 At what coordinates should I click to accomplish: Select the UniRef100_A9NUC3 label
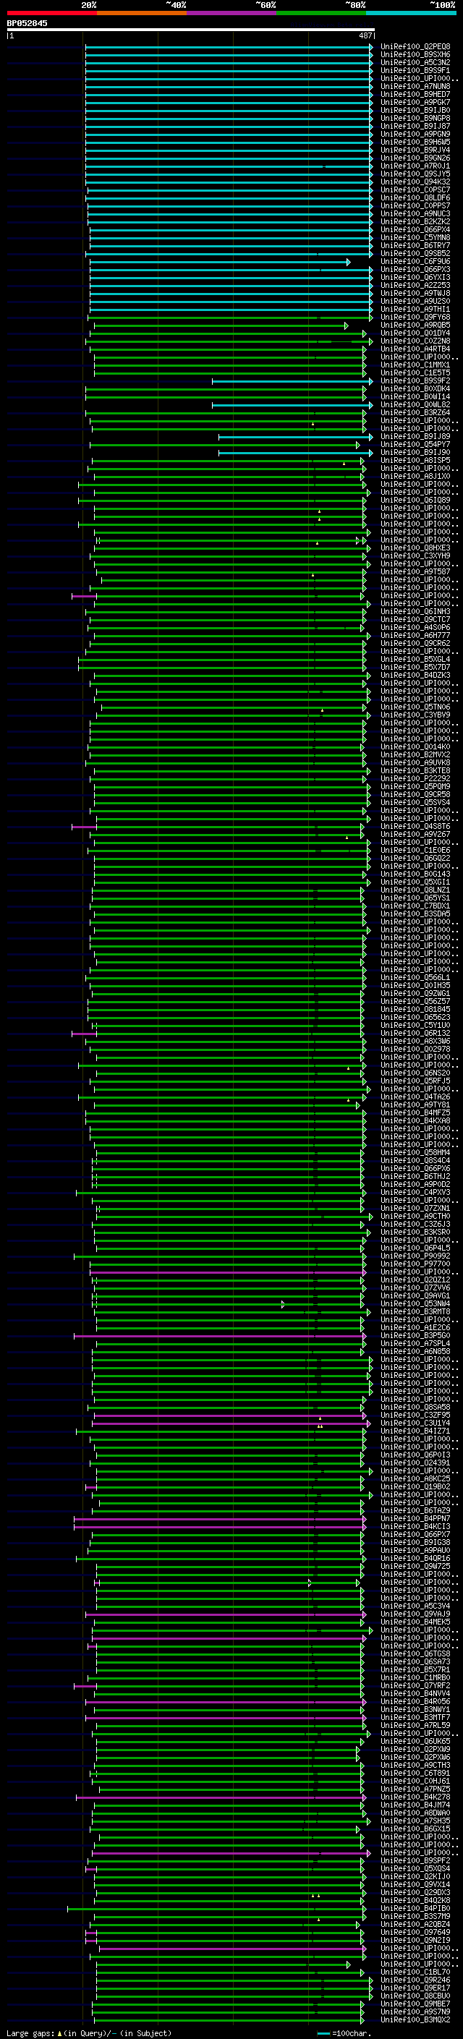pos(415,213)
